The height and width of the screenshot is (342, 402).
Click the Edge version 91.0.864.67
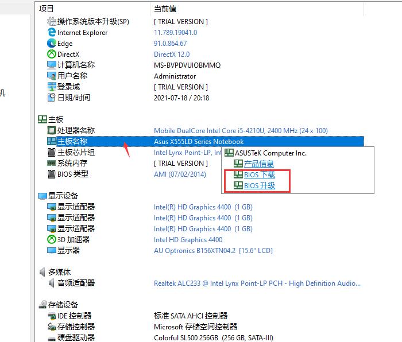coord(170,44)
